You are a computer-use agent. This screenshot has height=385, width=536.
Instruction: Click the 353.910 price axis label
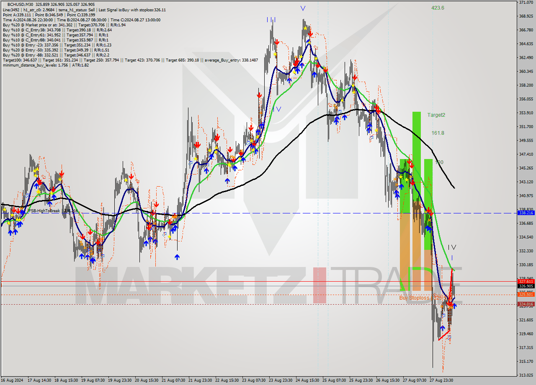coord(526,113)
